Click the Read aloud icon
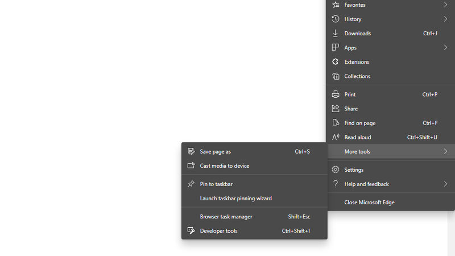Image resolution: width=455 pixels, height=256 pixels. 336,137
